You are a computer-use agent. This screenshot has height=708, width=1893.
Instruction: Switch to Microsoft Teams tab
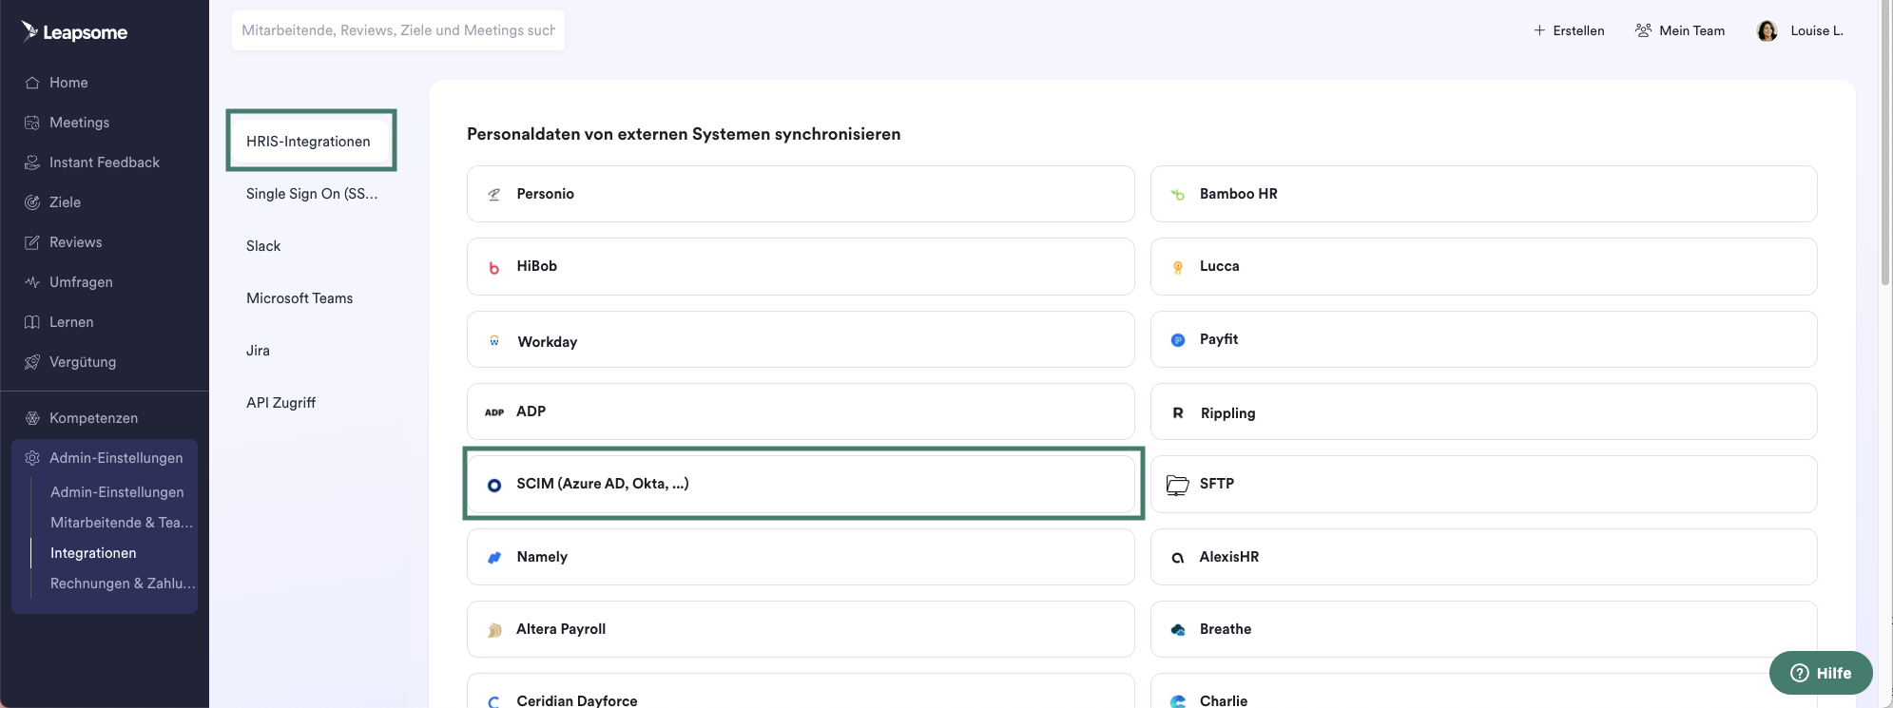click(299, 298)
